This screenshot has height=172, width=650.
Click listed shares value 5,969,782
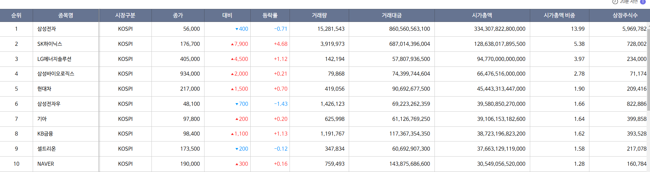coord(634,29)
